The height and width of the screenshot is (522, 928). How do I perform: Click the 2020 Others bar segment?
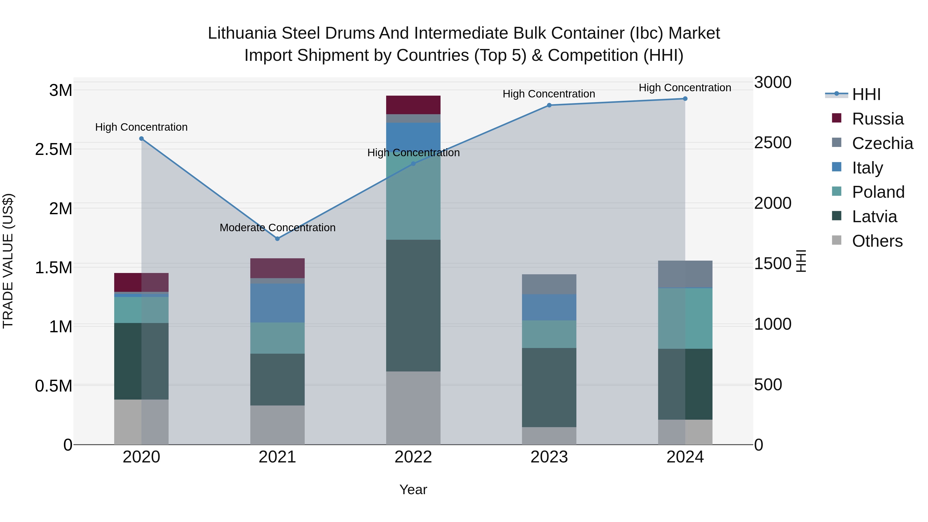[x=141, y=422]
